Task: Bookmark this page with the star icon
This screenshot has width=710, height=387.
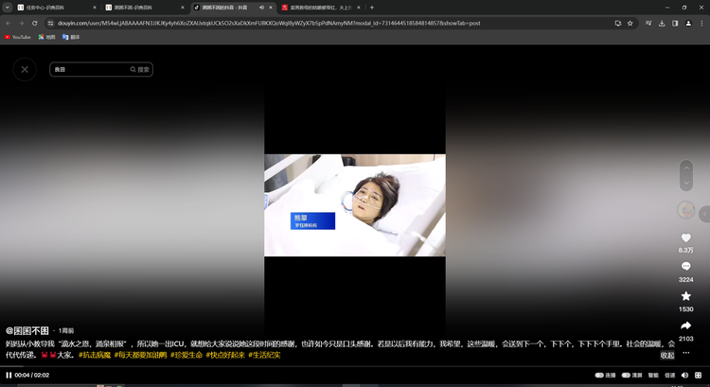Action: point(630,23)
